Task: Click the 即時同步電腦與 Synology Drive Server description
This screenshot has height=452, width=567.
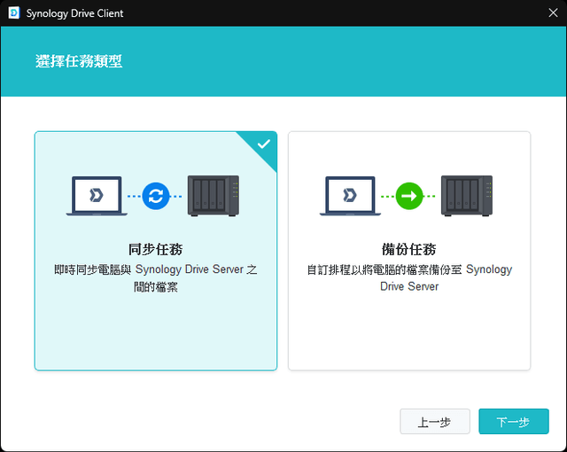Action: [x=156, y=277]
